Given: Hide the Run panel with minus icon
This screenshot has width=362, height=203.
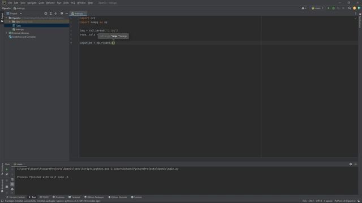Looking at the screenshot, I should pos(356,164).
